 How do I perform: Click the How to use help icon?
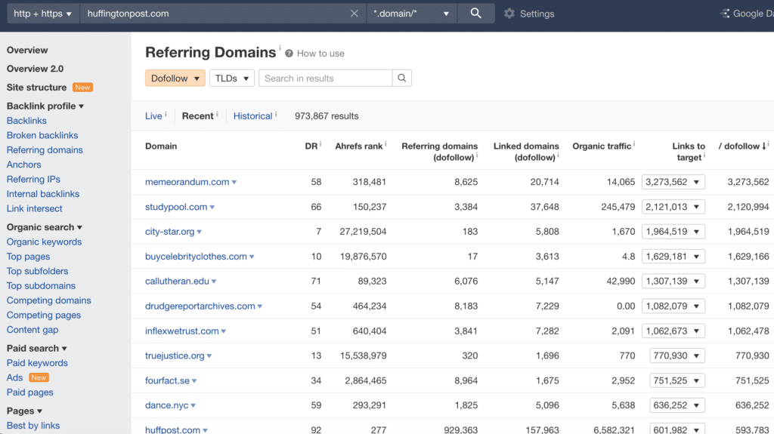(x=289, y=54)
